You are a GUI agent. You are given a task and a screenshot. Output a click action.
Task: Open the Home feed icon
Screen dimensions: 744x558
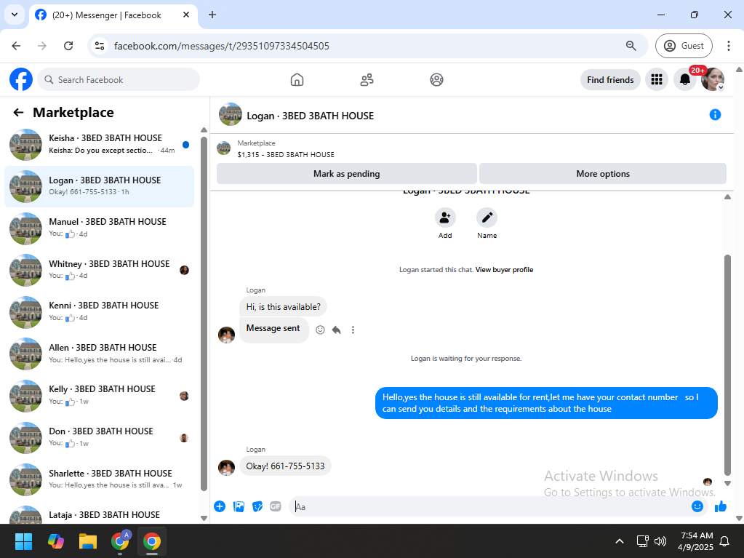pos(297,80)
